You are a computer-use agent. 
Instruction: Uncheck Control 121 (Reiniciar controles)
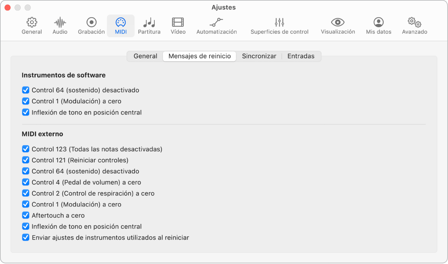25,160
